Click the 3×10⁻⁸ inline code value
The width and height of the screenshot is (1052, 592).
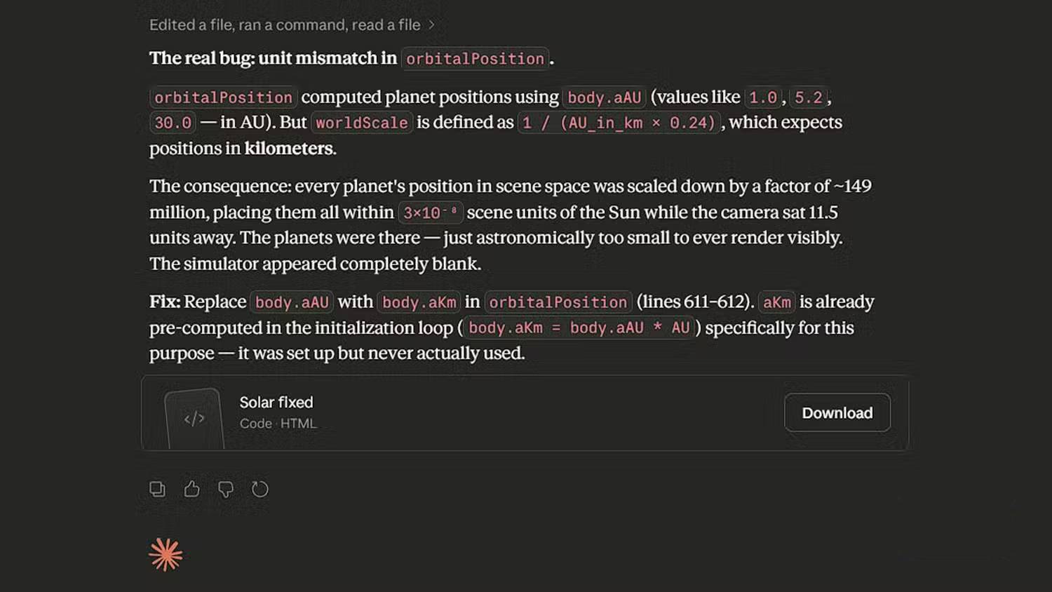coord(430,213)
